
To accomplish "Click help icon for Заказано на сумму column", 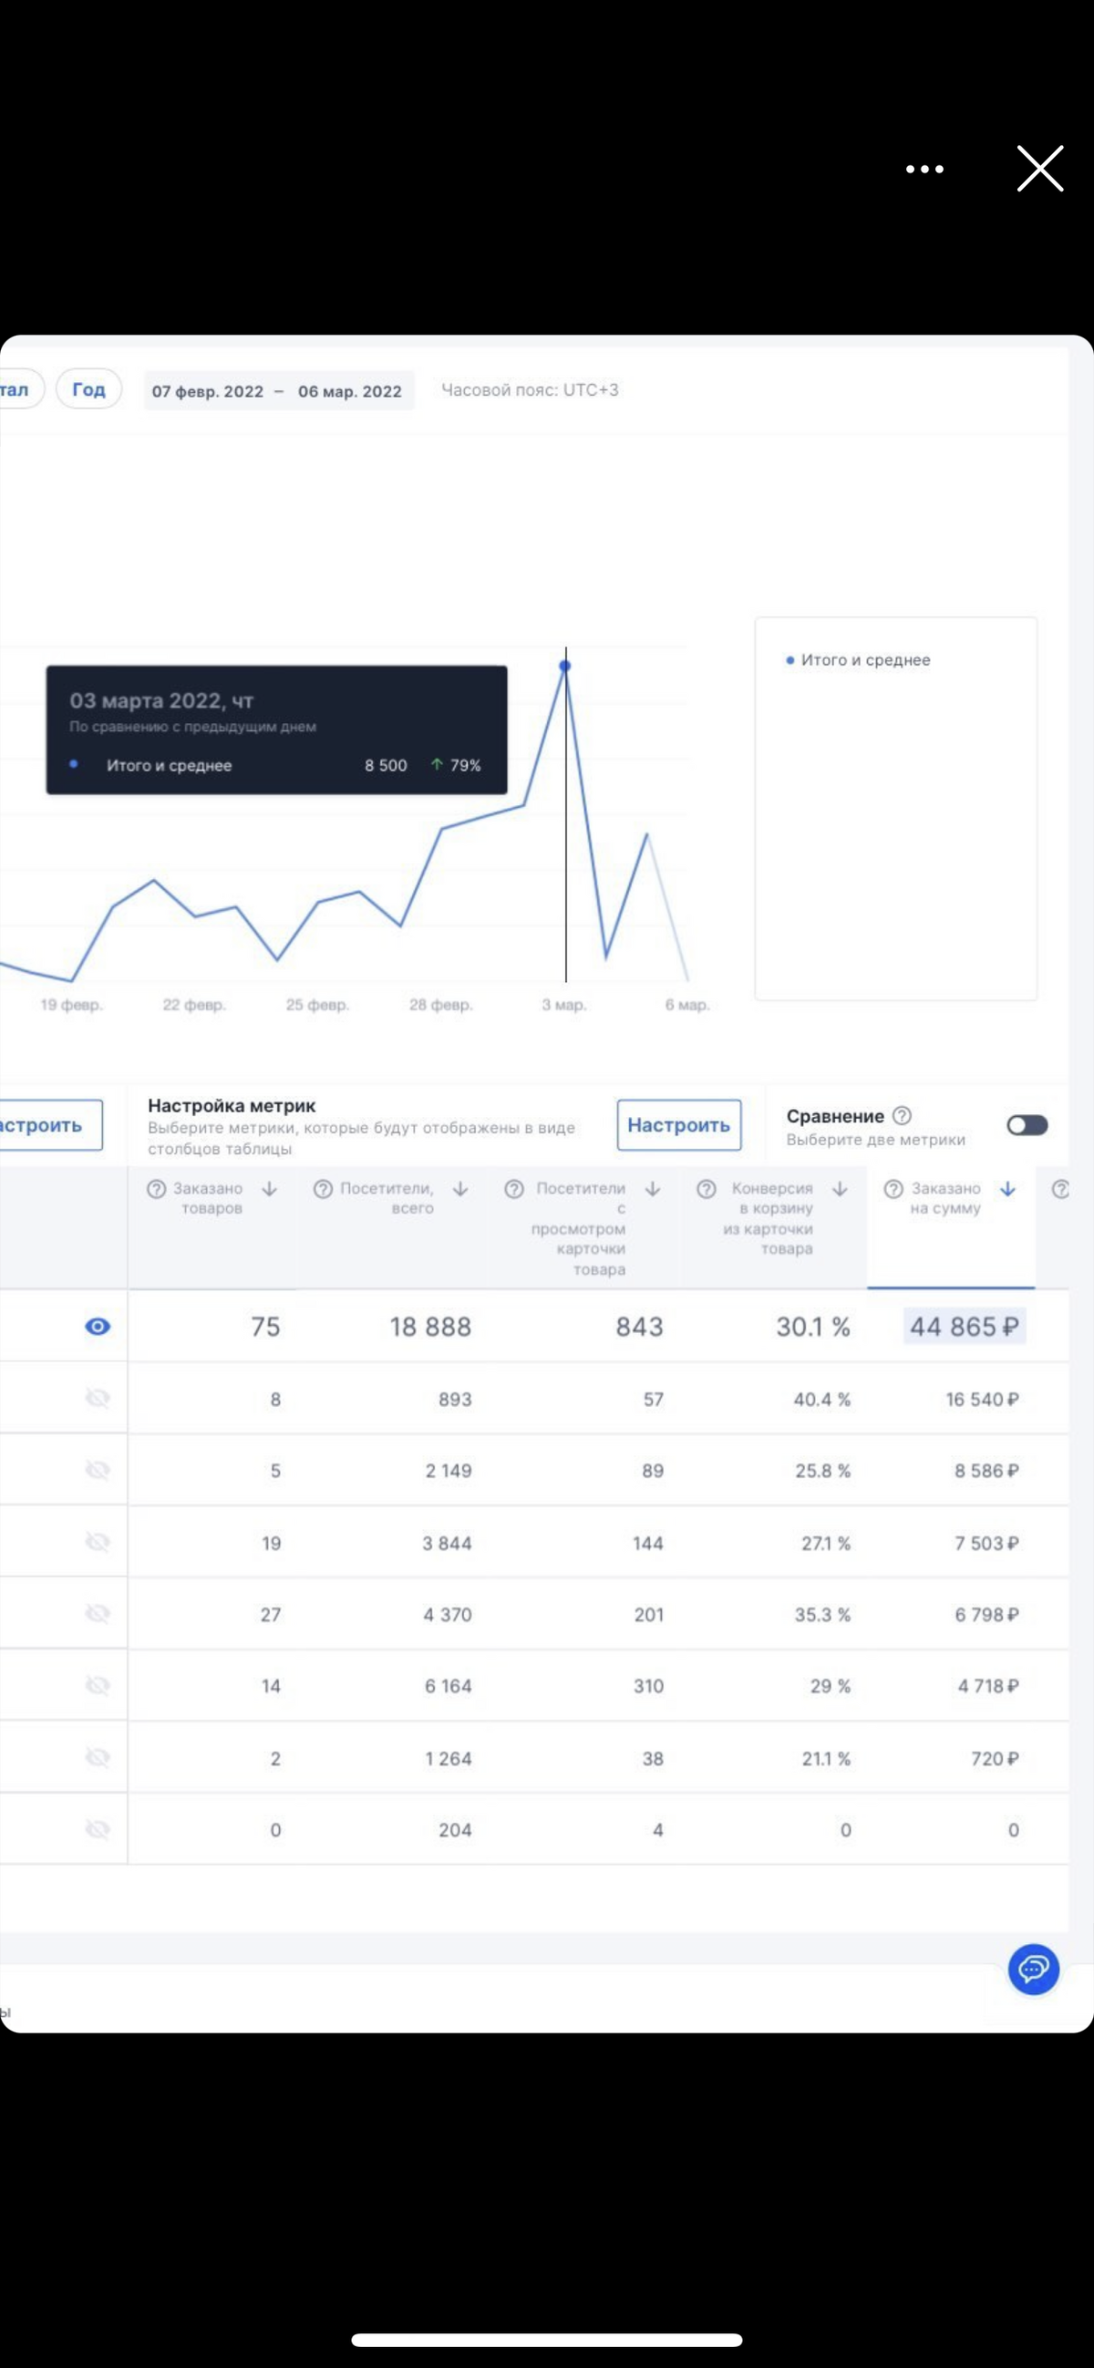I will [893, 1189].
